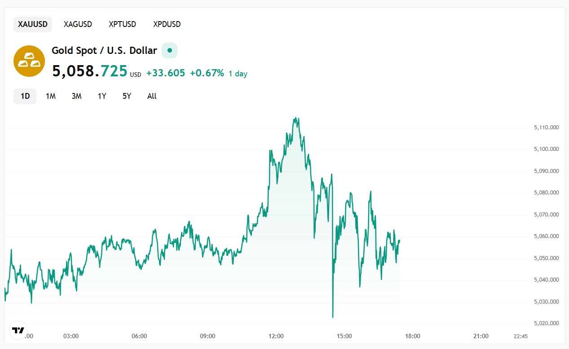Select the 5Y chart range
This screenshot has height=349, width=569.
[126, 96]
